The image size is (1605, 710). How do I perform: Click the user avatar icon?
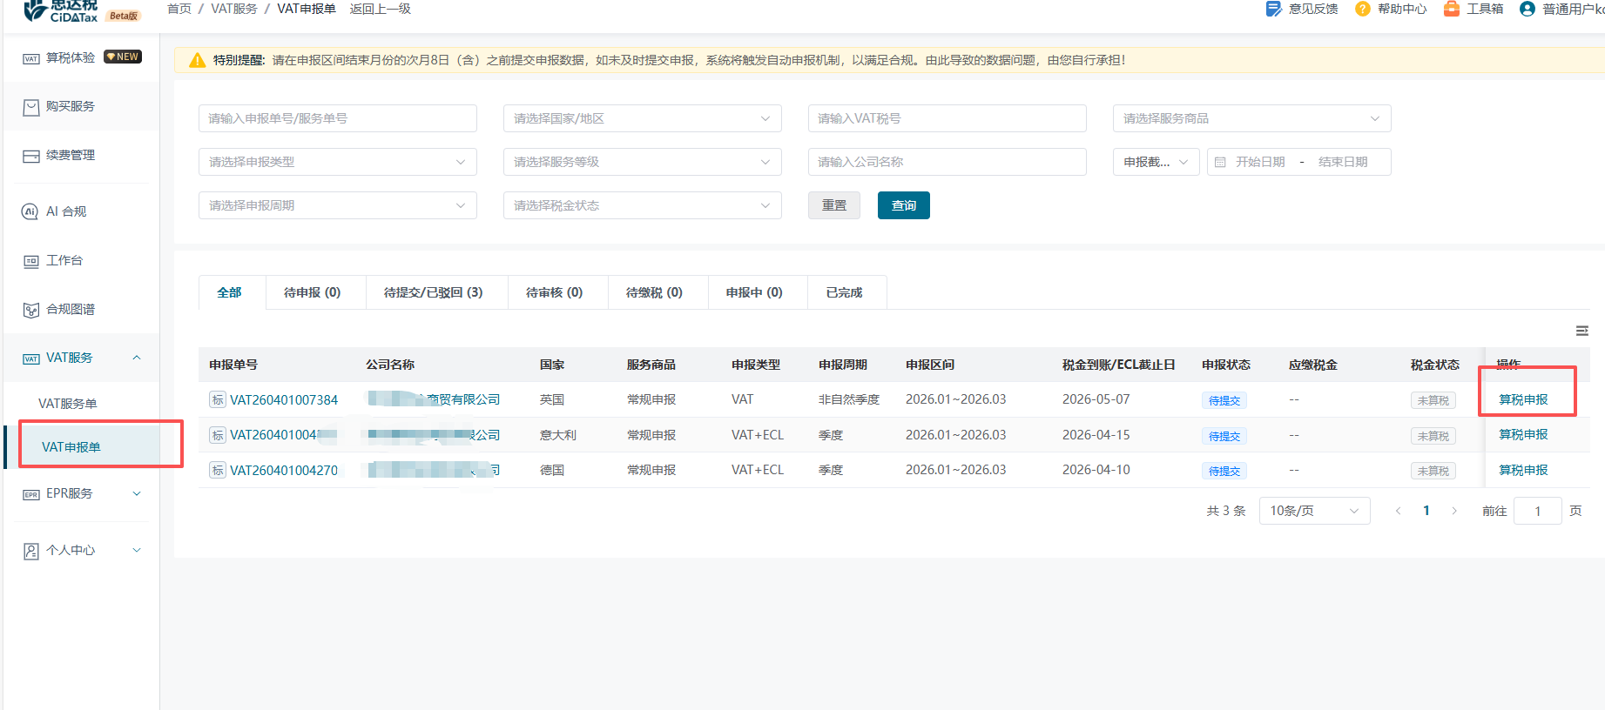click(1527, 9)
